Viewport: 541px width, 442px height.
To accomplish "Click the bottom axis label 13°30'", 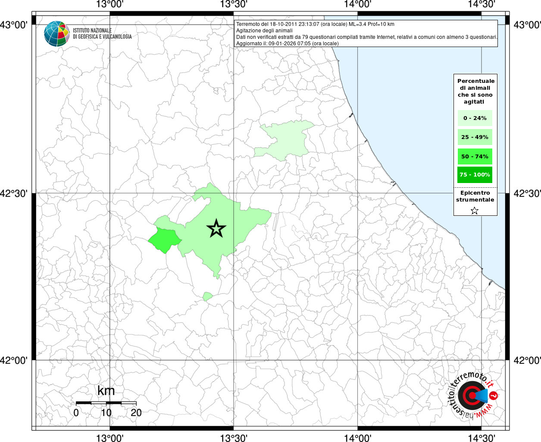I will 234,437.
